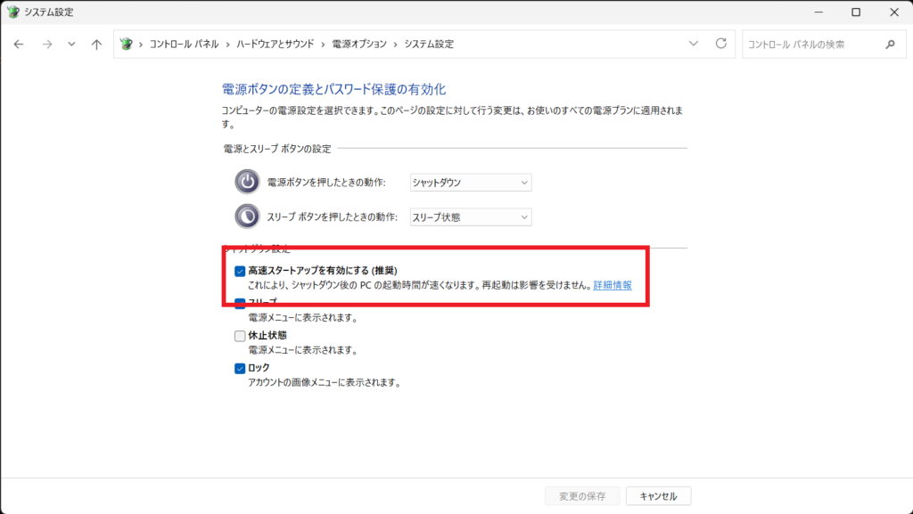Click the search magnifier icon

click(x=889, y=45)
